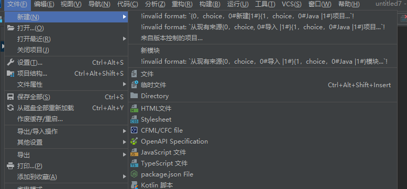The image size is (407, 189).
Task: Create a 临时文件
Action: click(262, 85)
